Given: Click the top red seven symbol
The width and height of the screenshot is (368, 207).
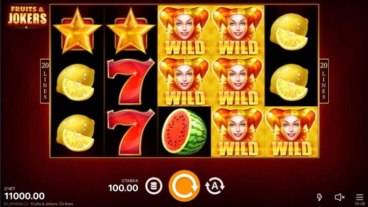Looking at the screenshot, I should coord(131,81).
